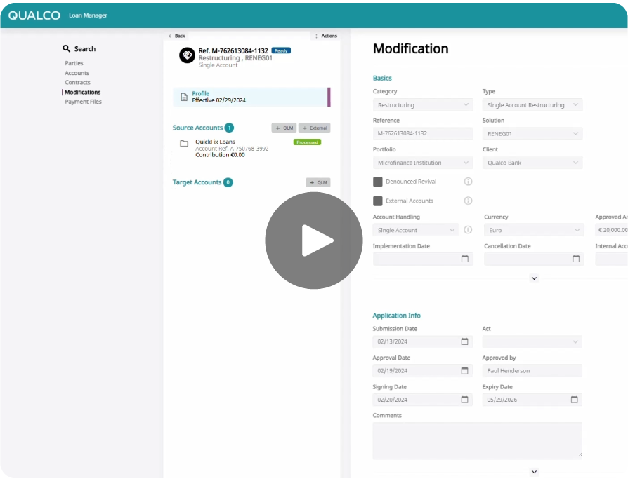
Task: Open the Category dropdown
Action: 422,104
